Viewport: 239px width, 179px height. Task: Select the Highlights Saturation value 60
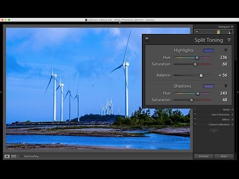[x=225, y=64]
